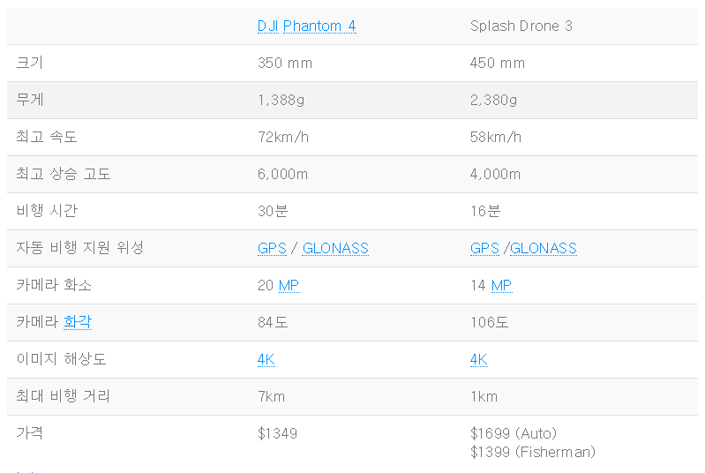Select the 6,000m altitude value
The image size is (705, 473).
point(283,175)
